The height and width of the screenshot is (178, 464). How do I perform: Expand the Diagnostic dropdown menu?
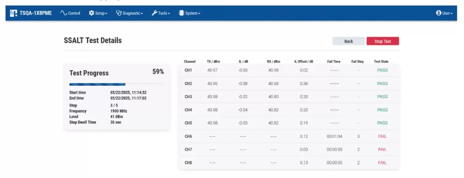pos(130,13)
